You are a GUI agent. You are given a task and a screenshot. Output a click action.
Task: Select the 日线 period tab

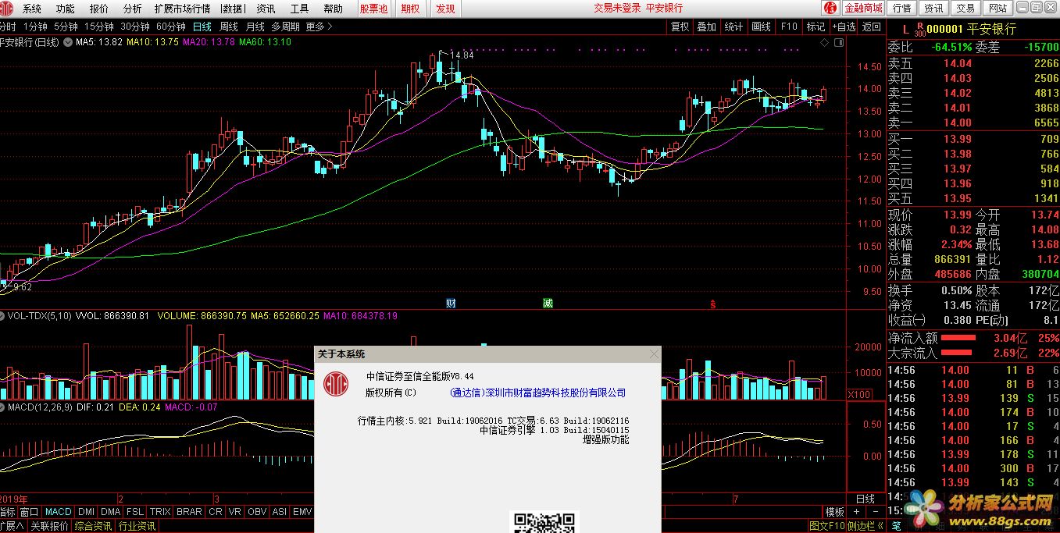[x=202, y=27]
